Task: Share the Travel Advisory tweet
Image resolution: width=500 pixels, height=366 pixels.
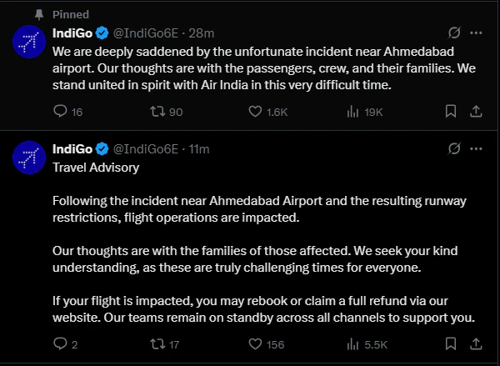Action: pos(476,343)
